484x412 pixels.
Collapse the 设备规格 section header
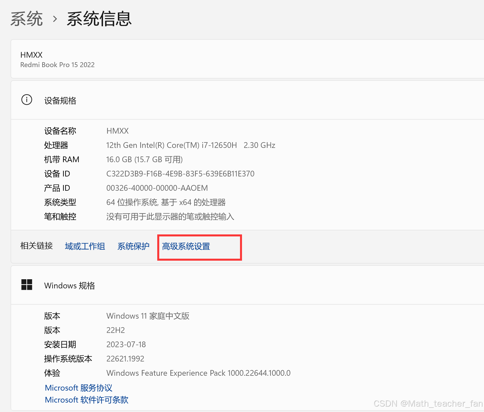click(x=247, y=100)
